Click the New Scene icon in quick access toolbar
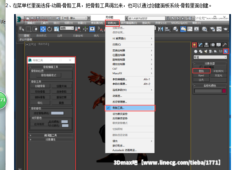The height and width of the screenshot is (170, 236). [28, 18]
